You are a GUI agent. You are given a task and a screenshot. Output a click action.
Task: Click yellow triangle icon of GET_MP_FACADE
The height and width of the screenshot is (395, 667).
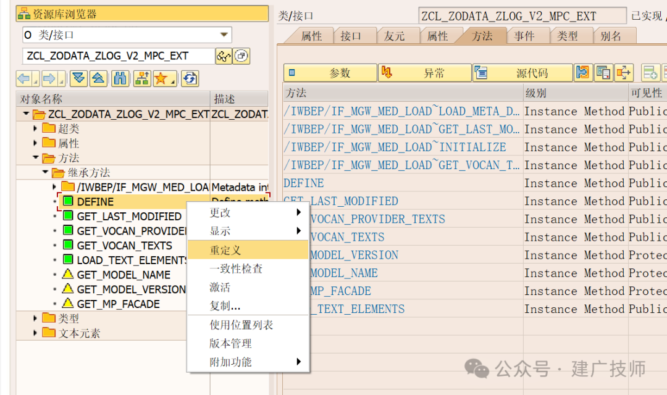click(x=68, y=304)
